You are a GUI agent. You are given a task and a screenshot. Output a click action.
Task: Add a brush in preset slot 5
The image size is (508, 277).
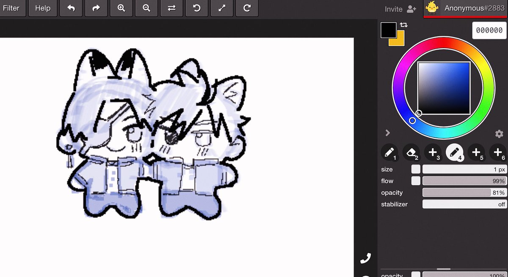(x=476, y=152)
